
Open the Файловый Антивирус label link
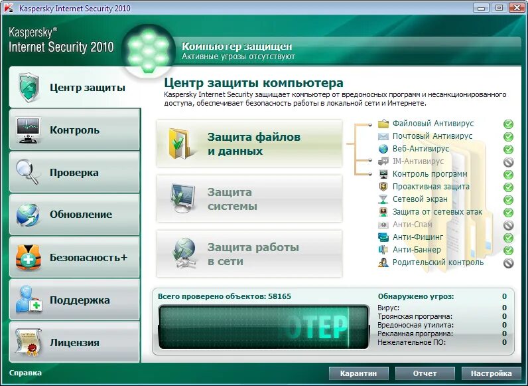pos(433,124)
